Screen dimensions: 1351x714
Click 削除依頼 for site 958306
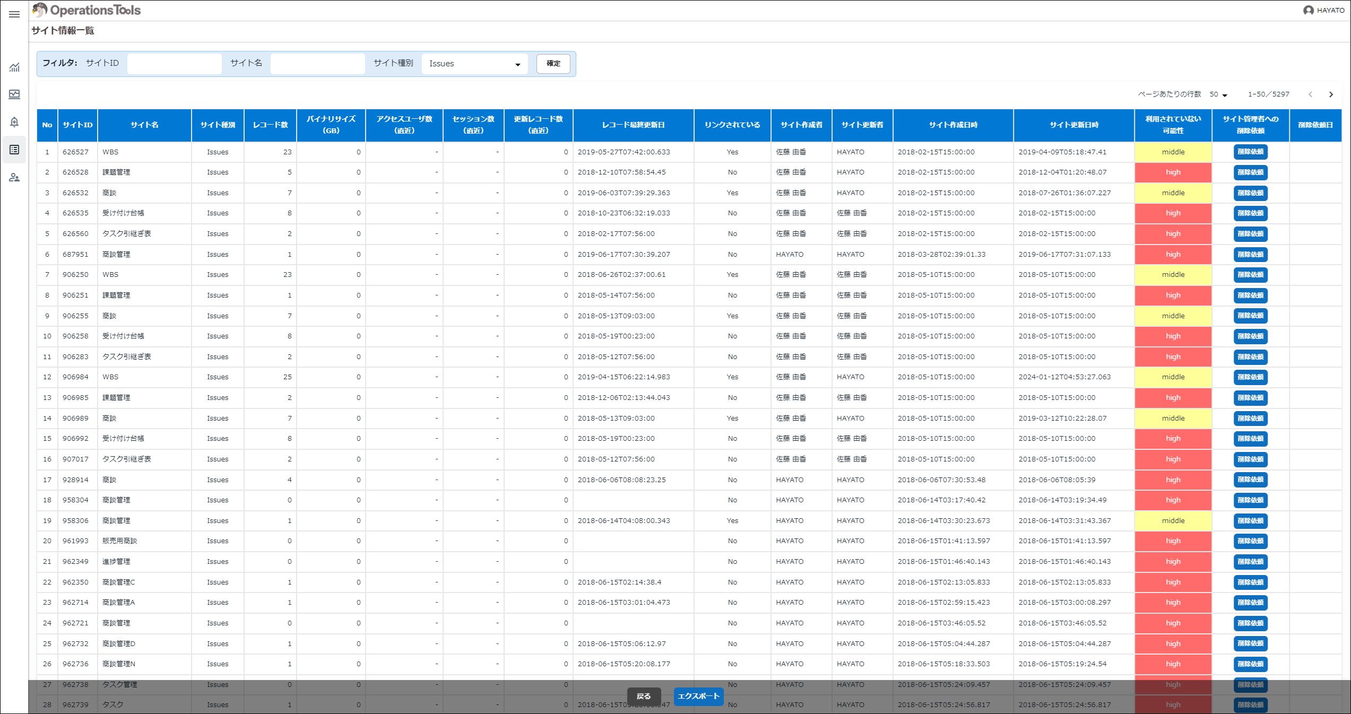tap(1251, 520)
